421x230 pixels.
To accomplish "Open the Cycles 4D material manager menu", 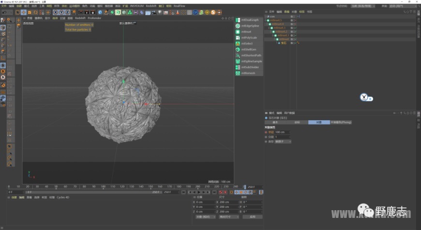I will pos(63,197).
